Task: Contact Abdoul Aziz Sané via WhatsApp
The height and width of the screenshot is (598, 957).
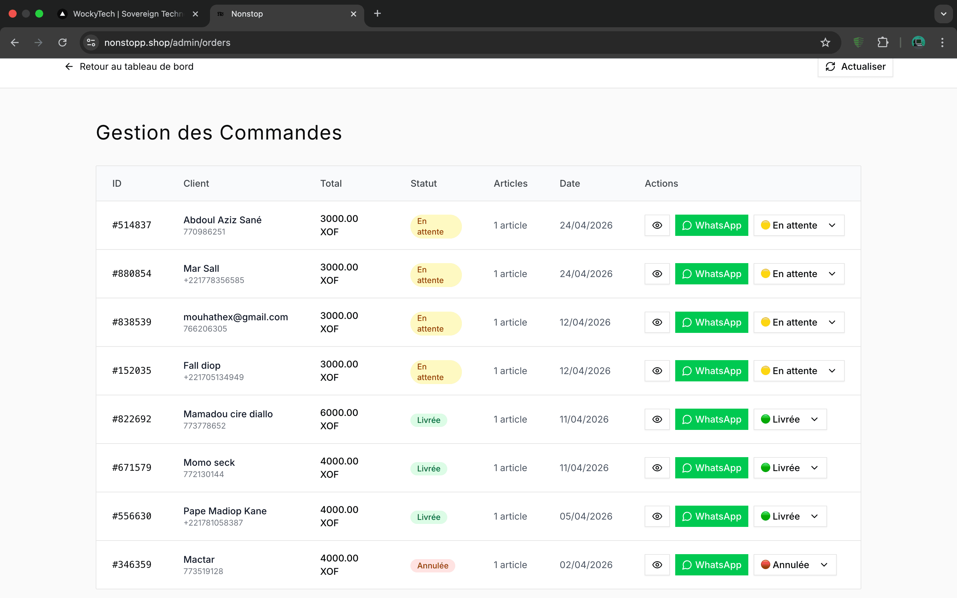Action: click(x=711, y=225)
